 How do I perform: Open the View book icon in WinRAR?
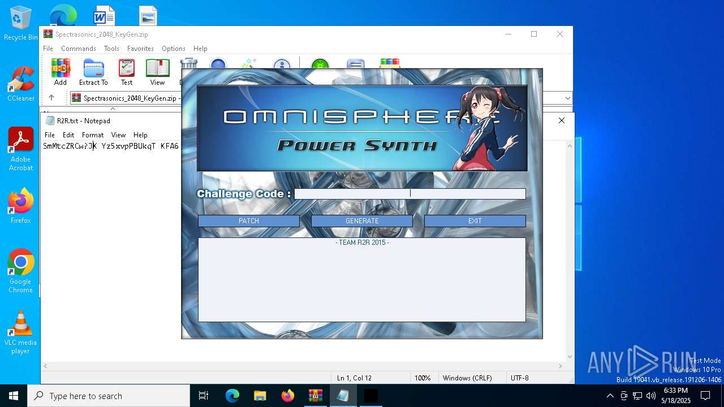coord(157,68)
